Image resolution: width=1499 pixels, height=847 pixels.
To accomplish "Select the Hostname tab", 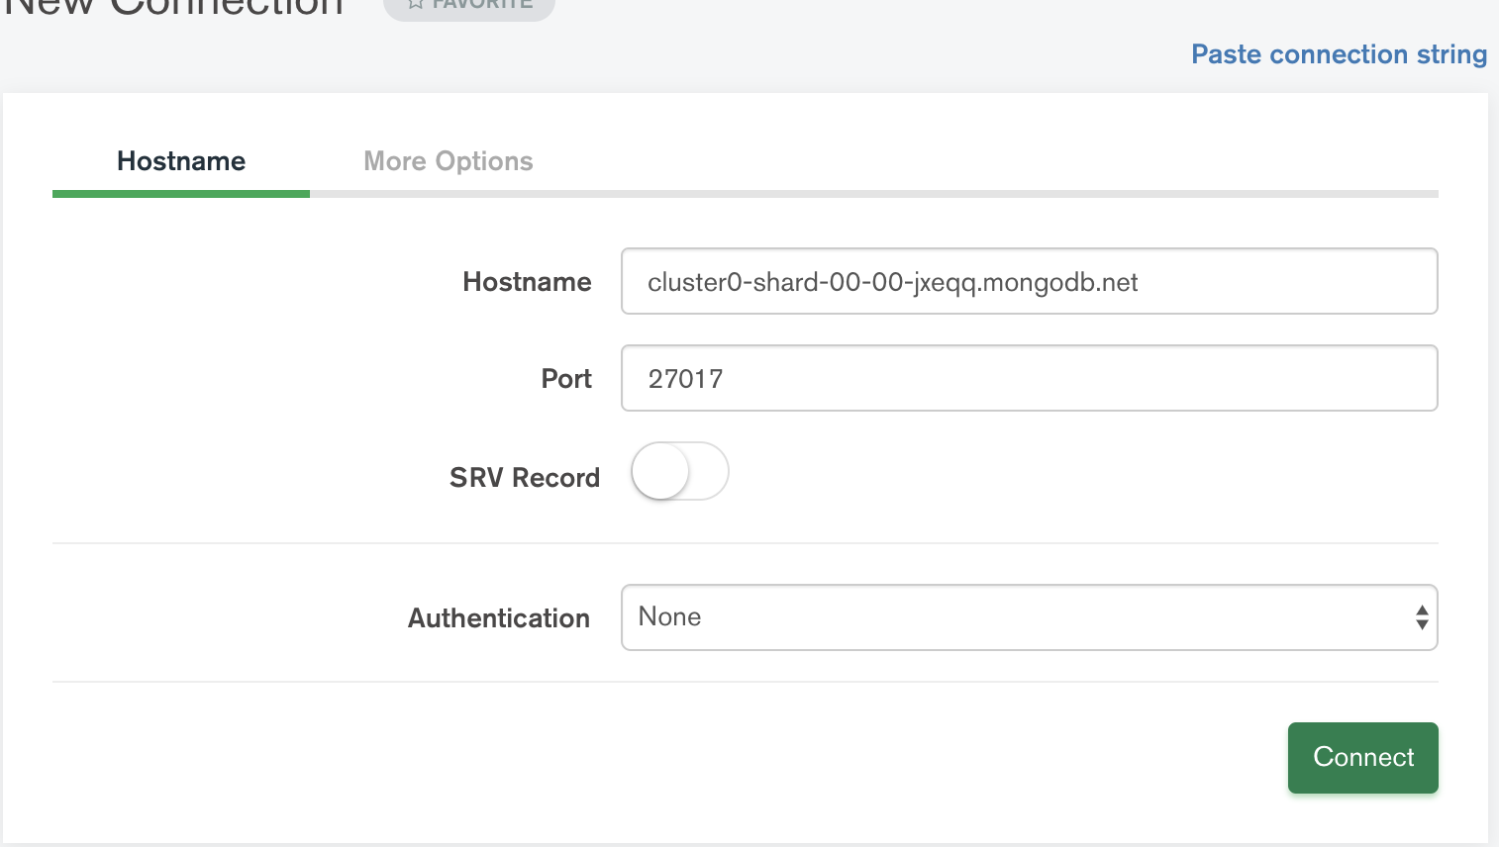I will click(180, 160).
